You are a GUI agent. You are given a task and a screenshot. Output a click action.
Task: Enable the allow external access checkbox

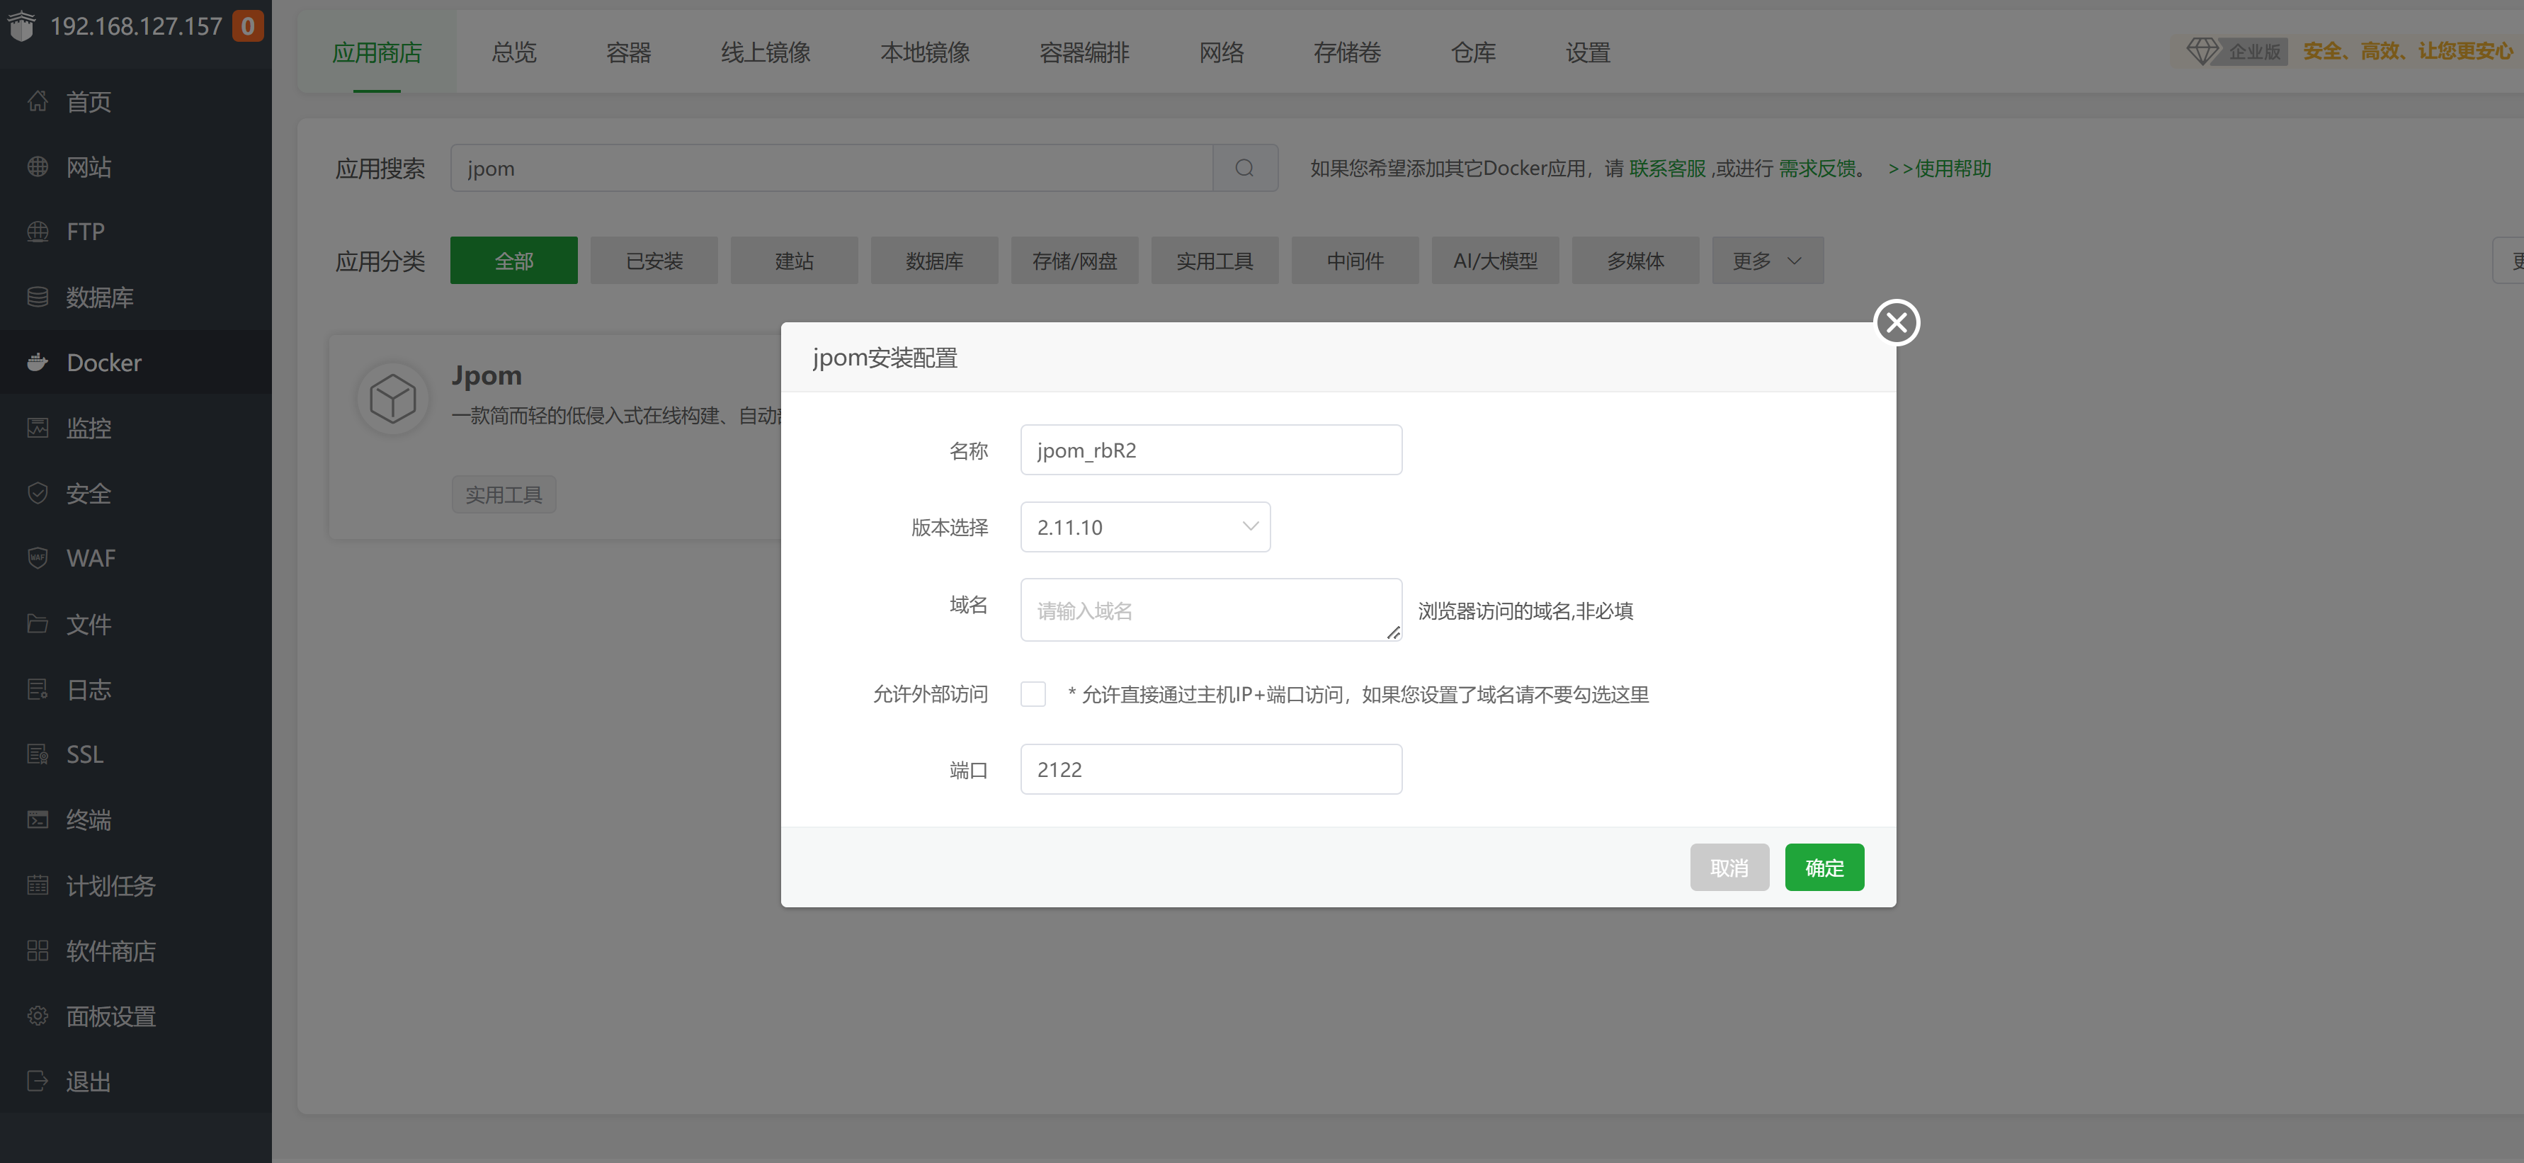1033,693
